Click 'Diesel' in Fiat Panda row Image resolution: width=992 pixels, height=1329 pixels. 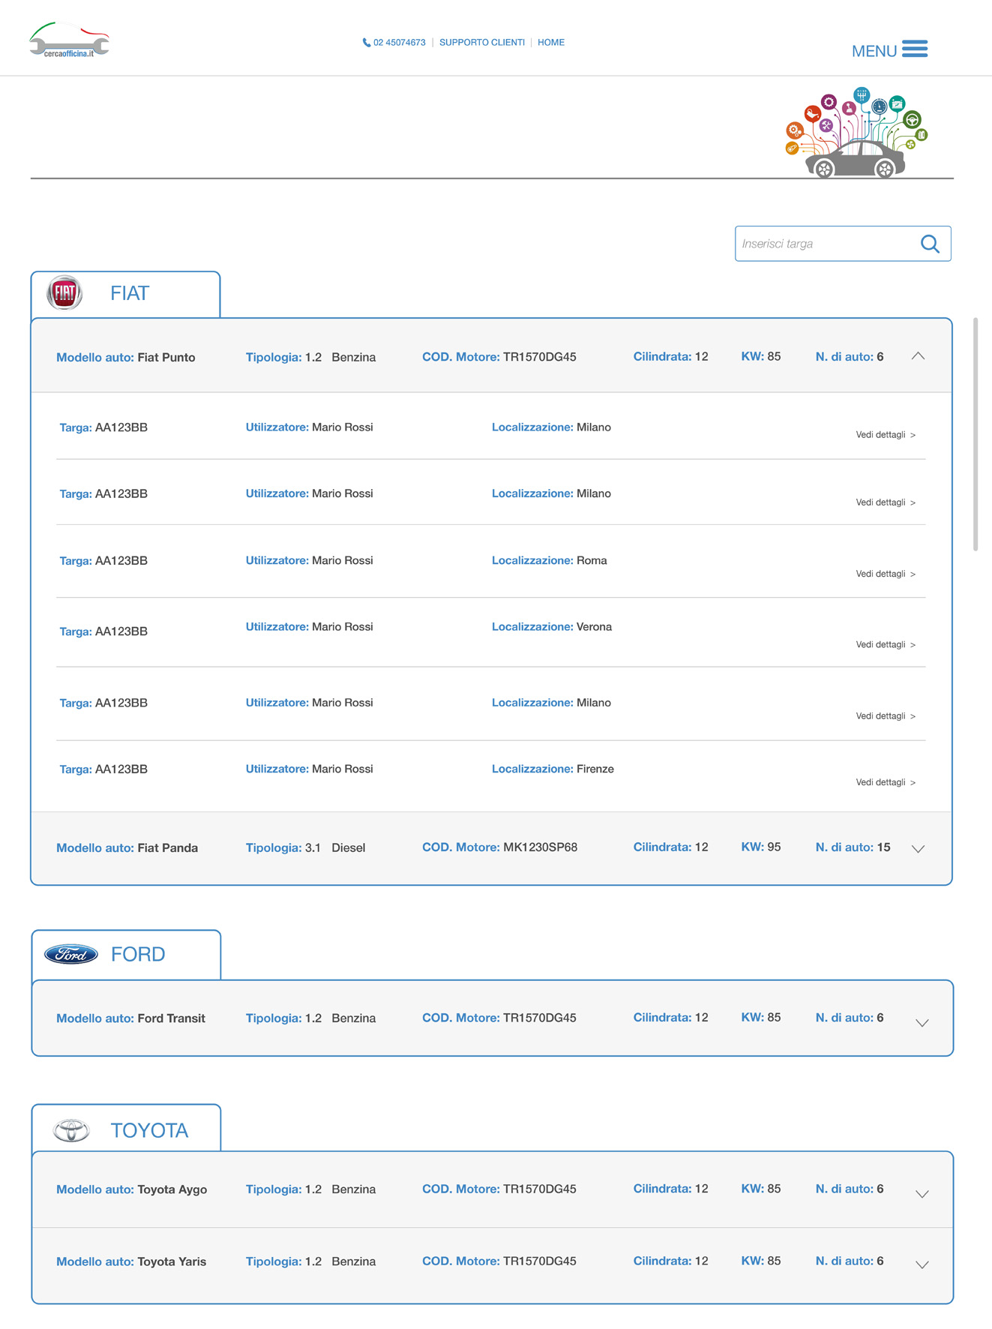pos(349,848)
